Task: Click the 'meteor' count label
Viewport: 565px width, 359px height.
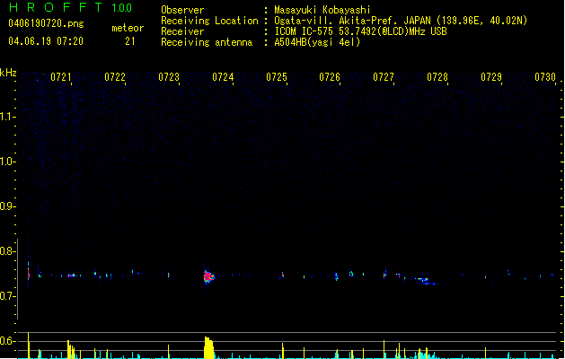Action: pos(128,28)
